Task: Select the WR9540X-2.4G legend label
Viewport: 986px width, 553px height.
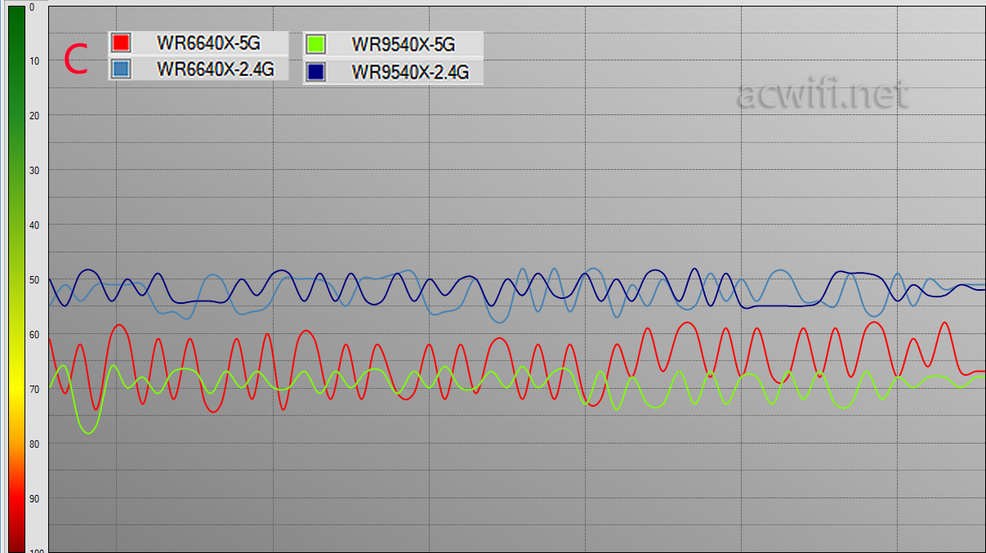Action: click(410, 72)
